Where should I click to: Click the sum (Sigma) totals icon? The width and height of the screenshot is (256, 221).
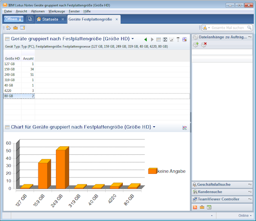tap(165, 39)
